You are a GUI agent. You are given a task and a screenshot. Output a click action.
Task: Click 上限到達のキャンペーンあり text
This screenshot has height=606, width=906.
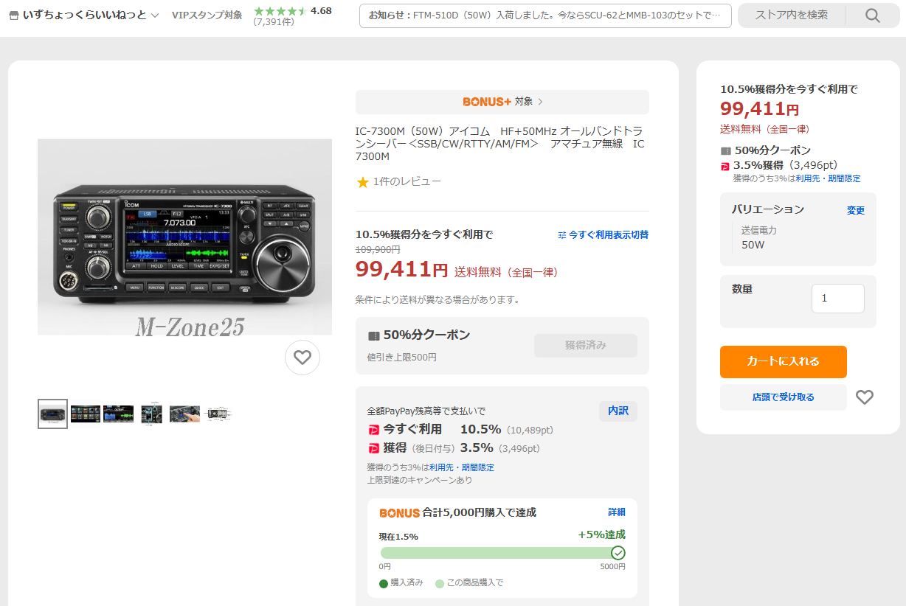(x=420, y=480)
